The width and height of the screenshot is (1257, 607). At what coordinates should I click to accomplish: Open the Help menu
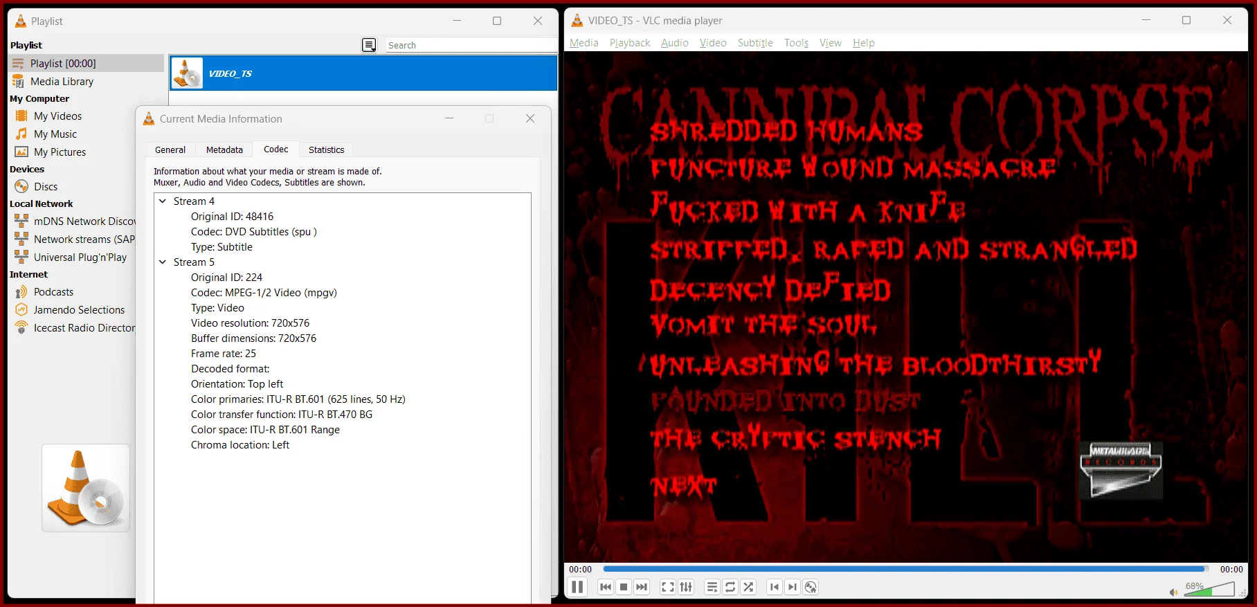coord(863,43)
